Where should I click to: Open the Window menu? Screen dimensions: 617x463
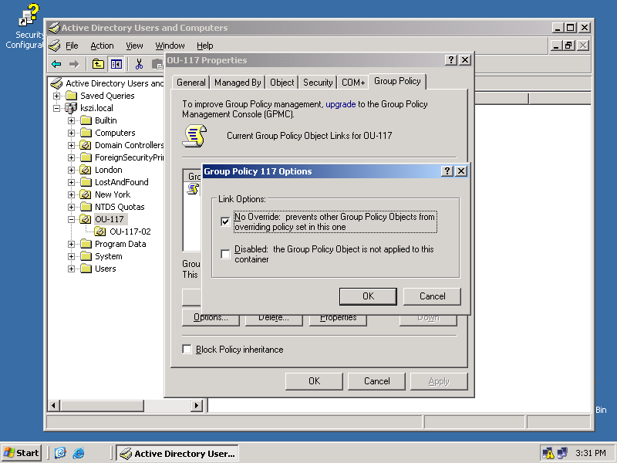click(x=170, y=46)
